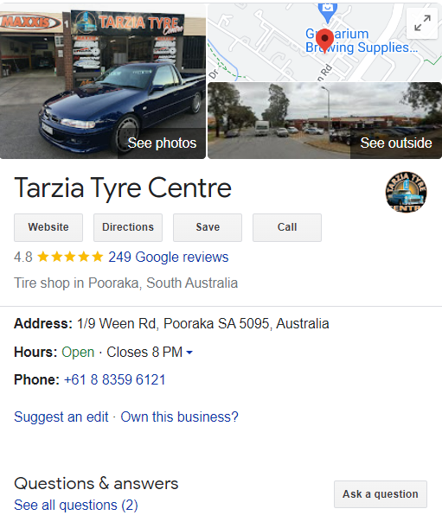Screen dimensions: 442x528
Task: Click Closes 8 PM hours text
Action: (x=144, y=353)
